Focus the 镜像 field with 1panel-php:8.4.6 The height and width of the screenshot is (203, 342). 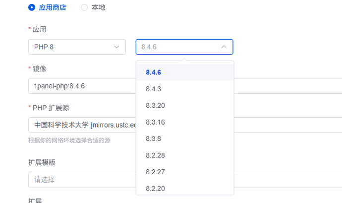(x=82, y=86)
